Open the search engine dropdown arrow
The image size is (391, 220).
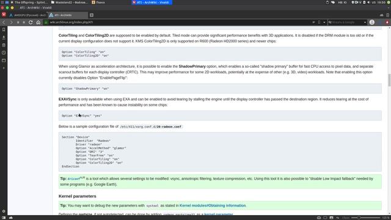365,22
